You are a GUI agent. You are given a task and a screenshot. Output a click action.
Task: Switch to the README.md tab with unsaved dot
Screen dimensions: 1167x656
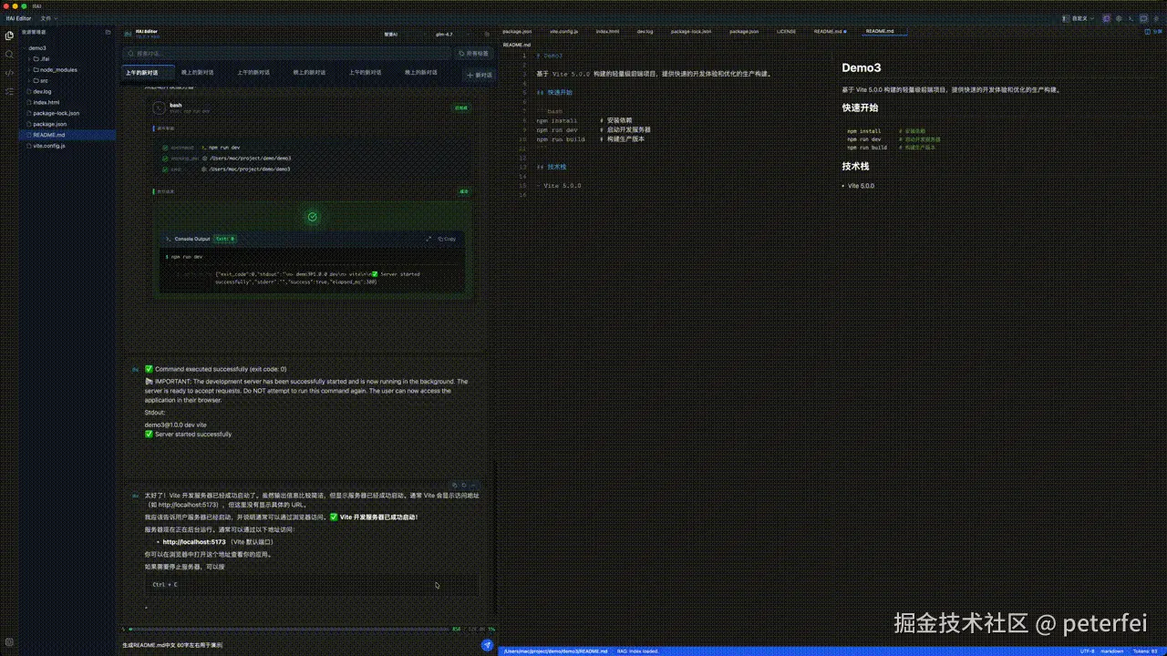pyautogui.click(x=830, y=32)
